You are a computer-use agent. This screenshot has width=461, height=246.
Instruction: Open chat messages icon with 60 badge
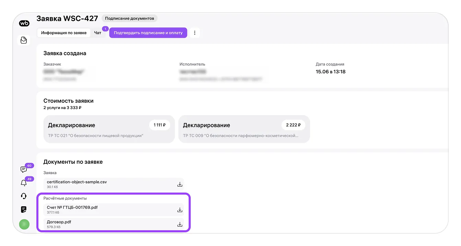[24, 169]
